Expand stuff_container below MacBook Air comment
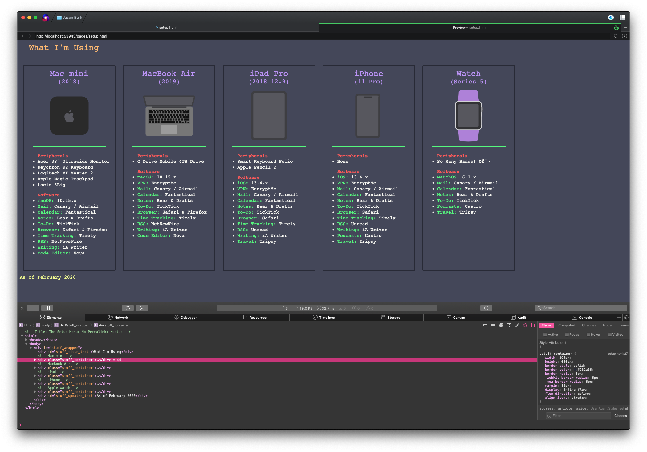Screen dimensions: 647x452 [x=35, y=368]
